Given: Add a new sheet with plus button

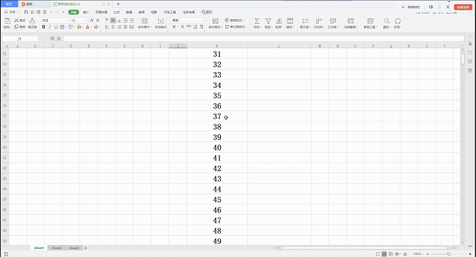Looking at the screenshot, I should [85, 248].
